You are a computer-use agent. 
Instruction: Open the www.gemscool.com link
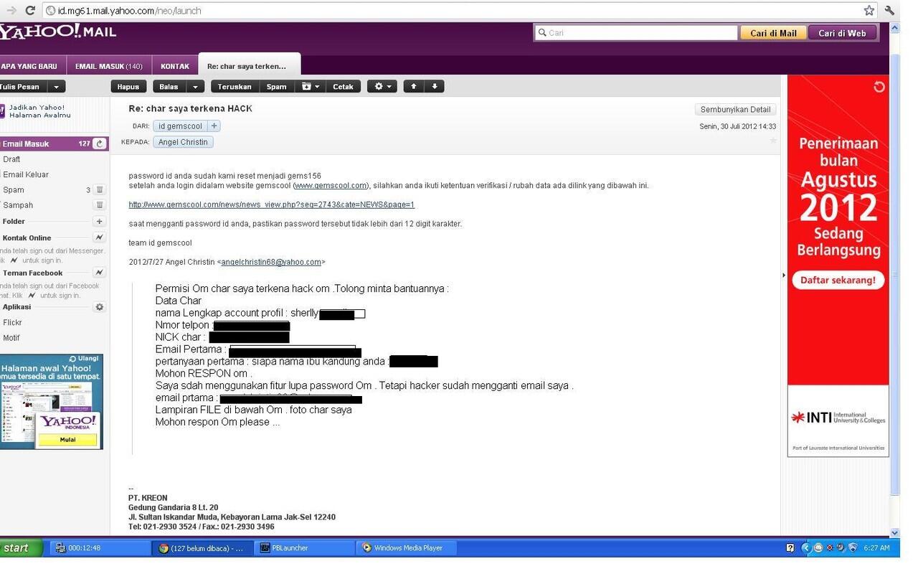tap(331, 185)
